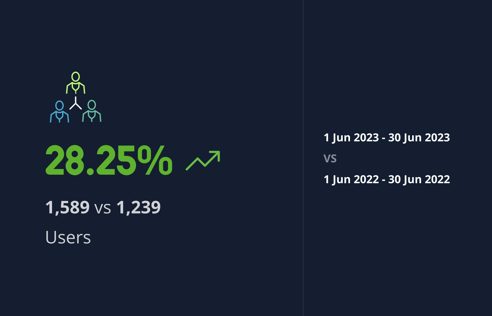Screen dimensions: 492x316
Task: Click the vs between the user counts
Action: (103, 208)
